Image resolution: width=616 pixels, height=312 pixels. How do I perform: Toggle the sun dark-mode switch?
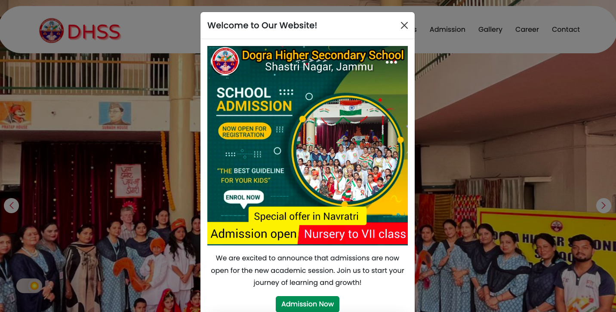coord(29,286)
